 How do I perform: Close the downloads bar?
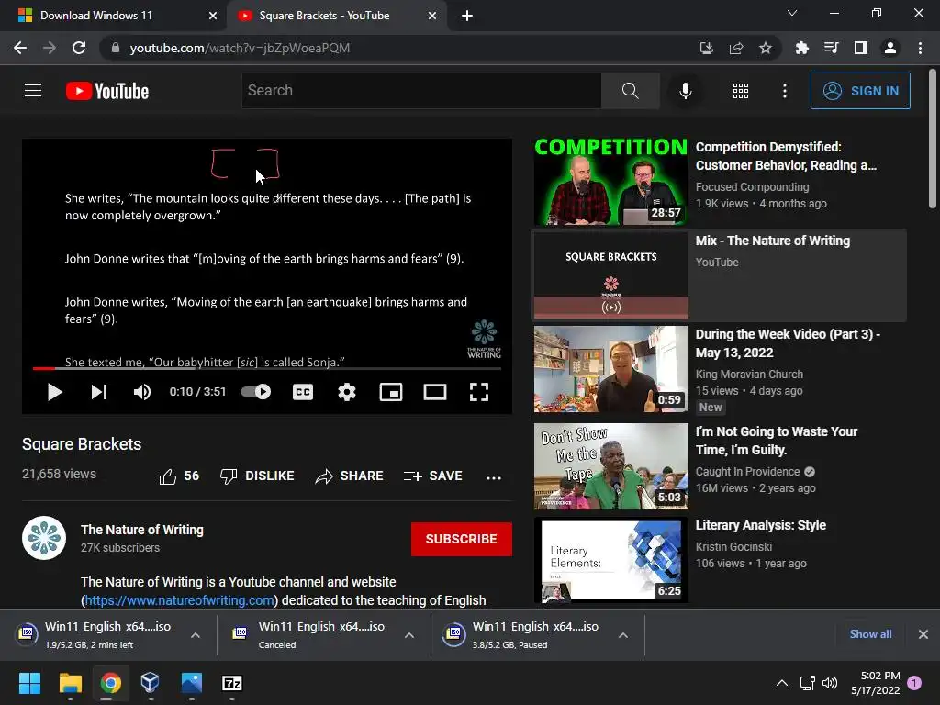coord(923,634)
